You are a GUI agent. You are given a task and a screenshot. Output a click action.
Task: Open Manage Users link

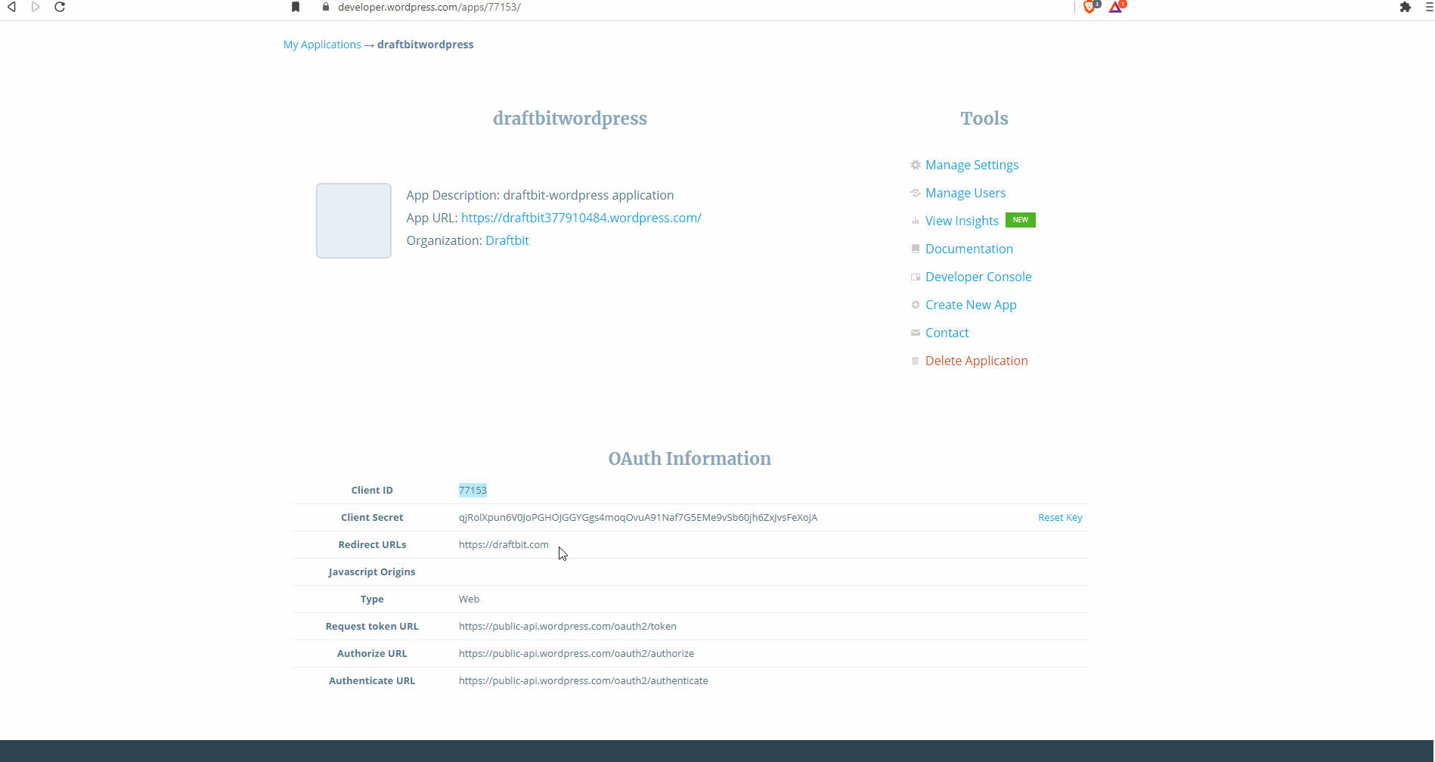coord(965,193)
